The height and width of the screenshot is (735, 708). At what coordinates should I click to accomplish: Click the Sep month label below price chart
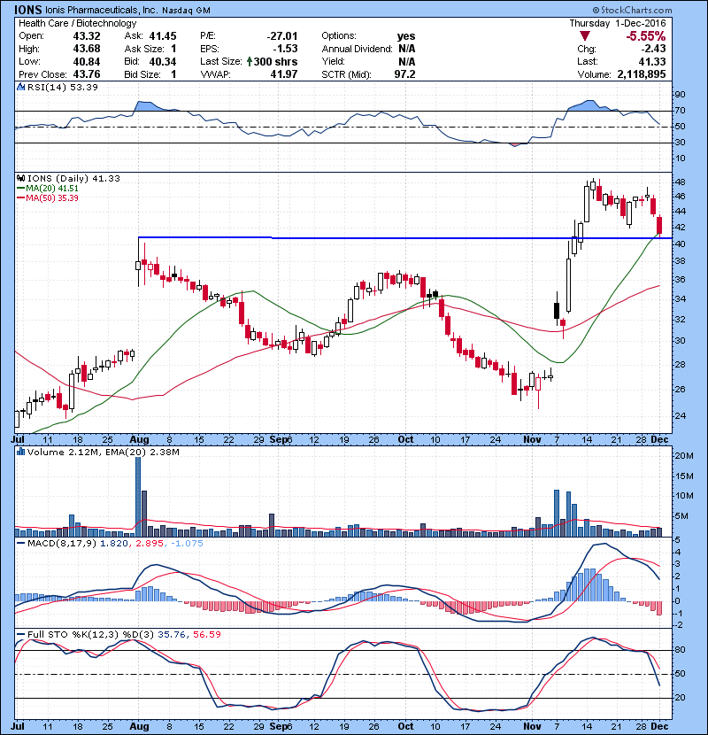[278, 440]
